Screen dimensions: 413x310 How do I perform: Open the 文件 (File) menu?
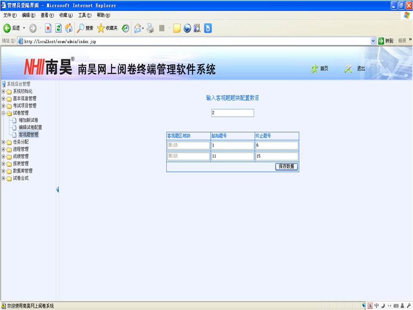pos(10,15)
